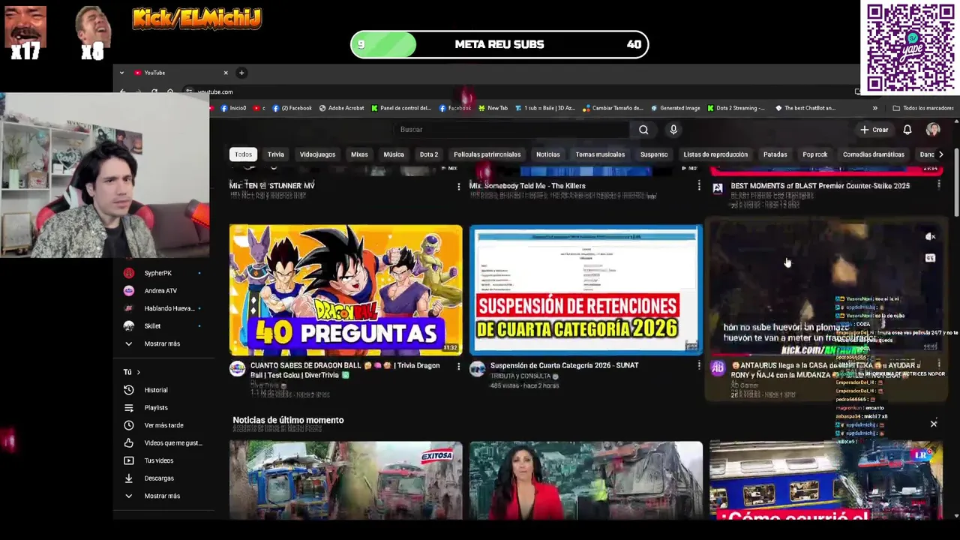Open the Dragon Ball 40 Preguntas thumbnail
The image size is (960, 540).
point(346,289)
